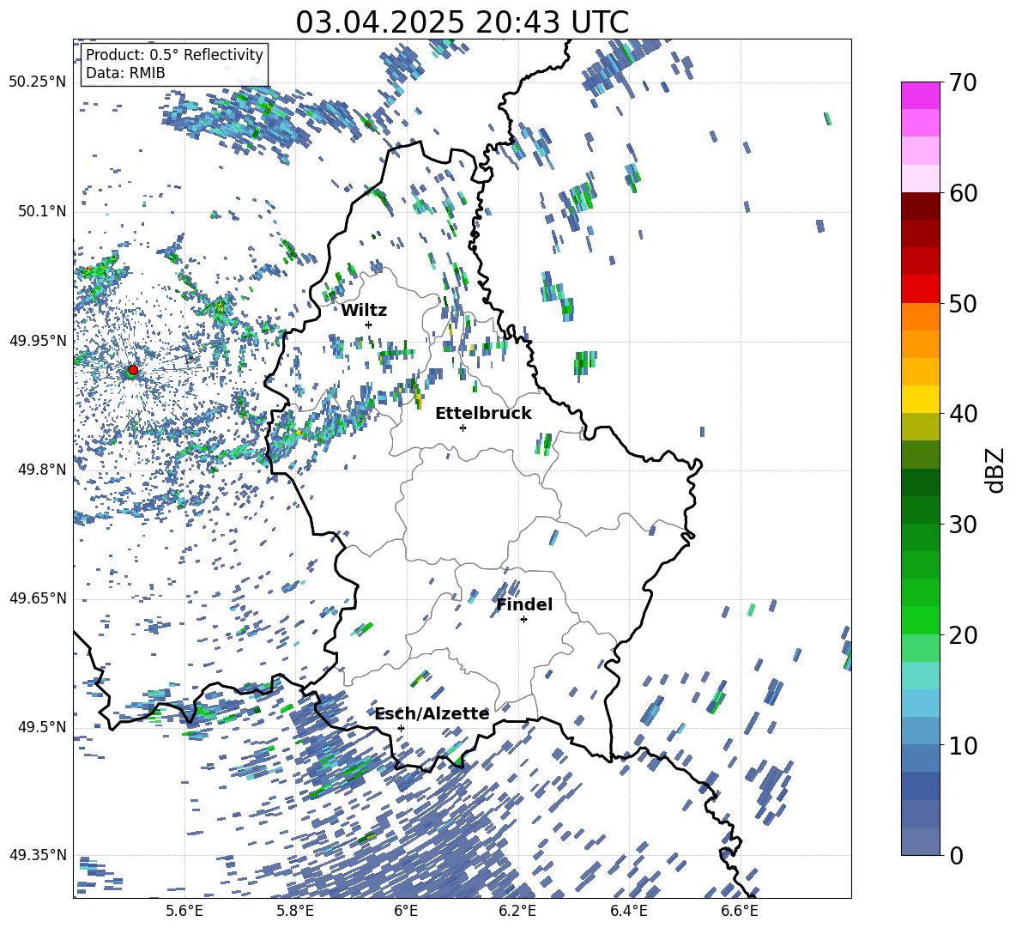1016x928 pixels.
Task: Click the Findel city label
Action: (x=524, y=604)
